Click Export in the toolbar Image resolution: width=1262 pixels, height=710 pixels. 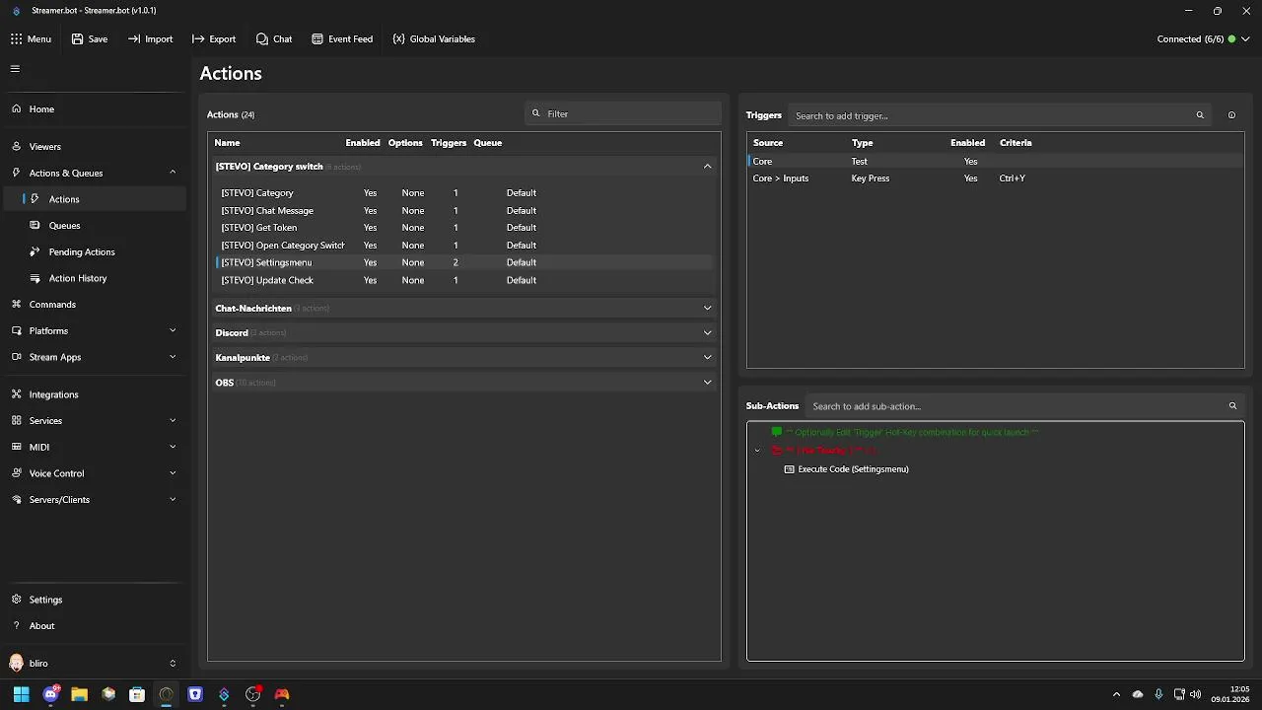pyautogui.click(x=214, y=39)
